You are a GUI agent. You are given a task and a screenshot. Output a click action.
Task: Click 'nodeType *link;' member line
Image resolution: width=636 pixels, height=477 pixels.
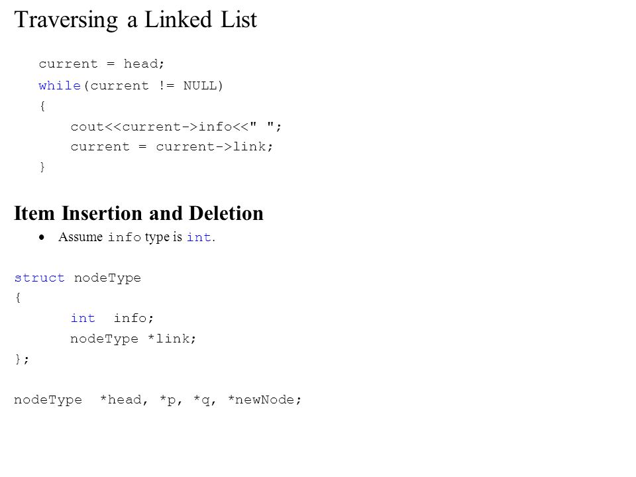pos(133,339)
